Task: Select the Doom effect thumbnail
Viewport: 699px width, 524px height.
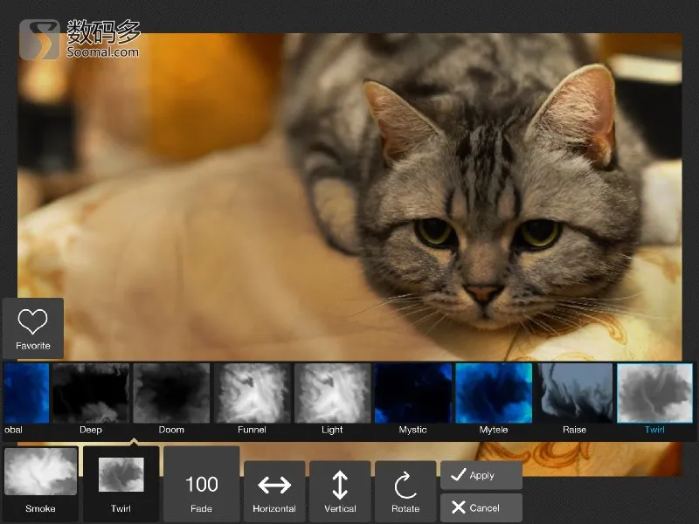Action: coord(171,393)
